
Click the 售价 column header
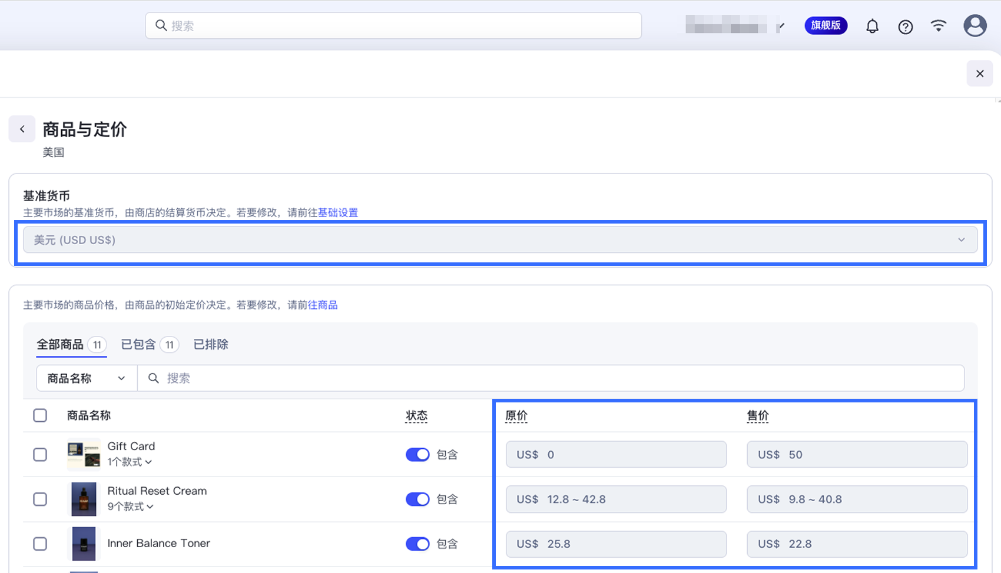point(758,415)
